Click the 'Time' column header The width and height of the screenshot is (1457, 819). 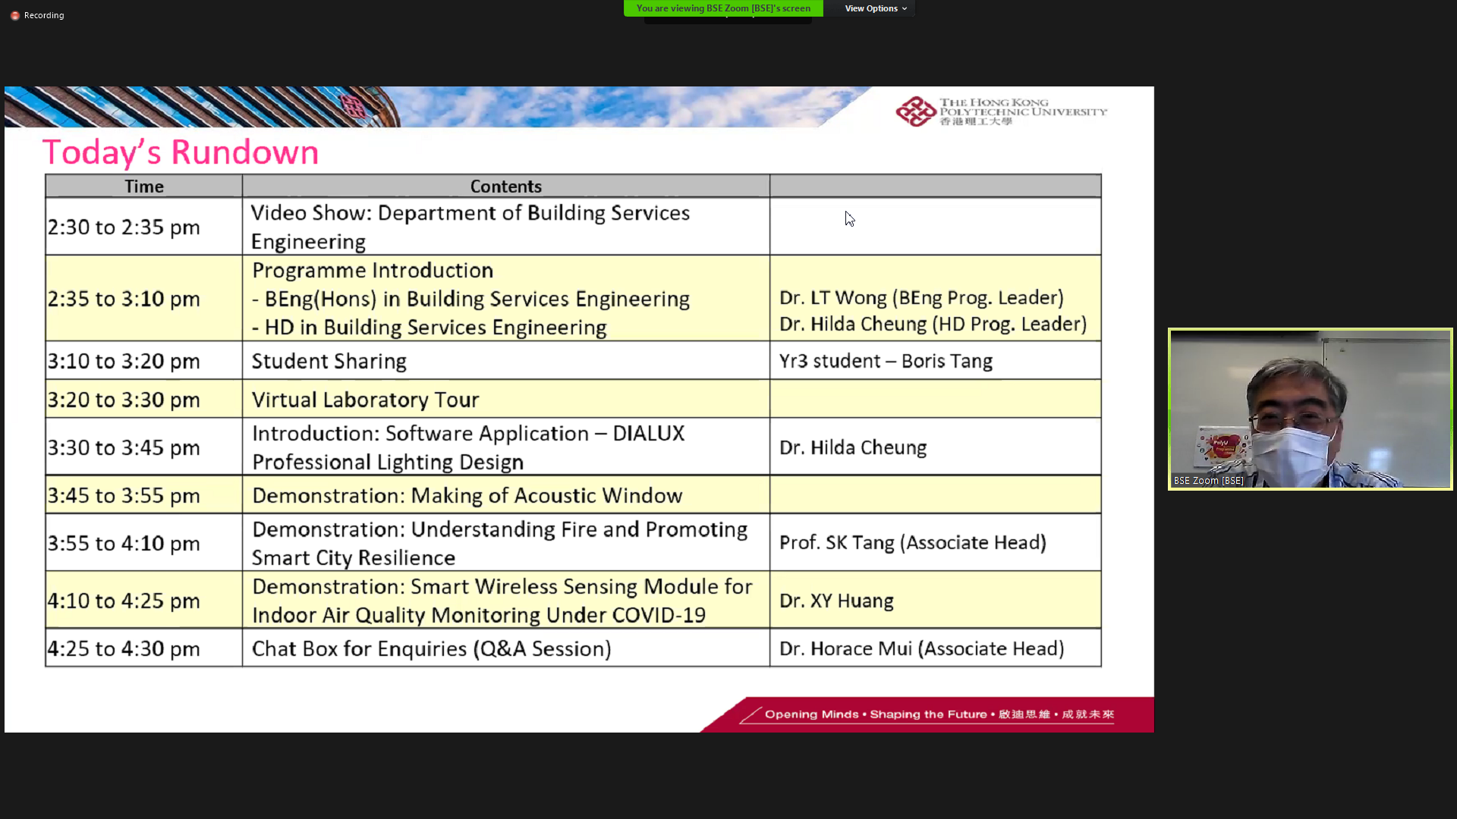143,187
